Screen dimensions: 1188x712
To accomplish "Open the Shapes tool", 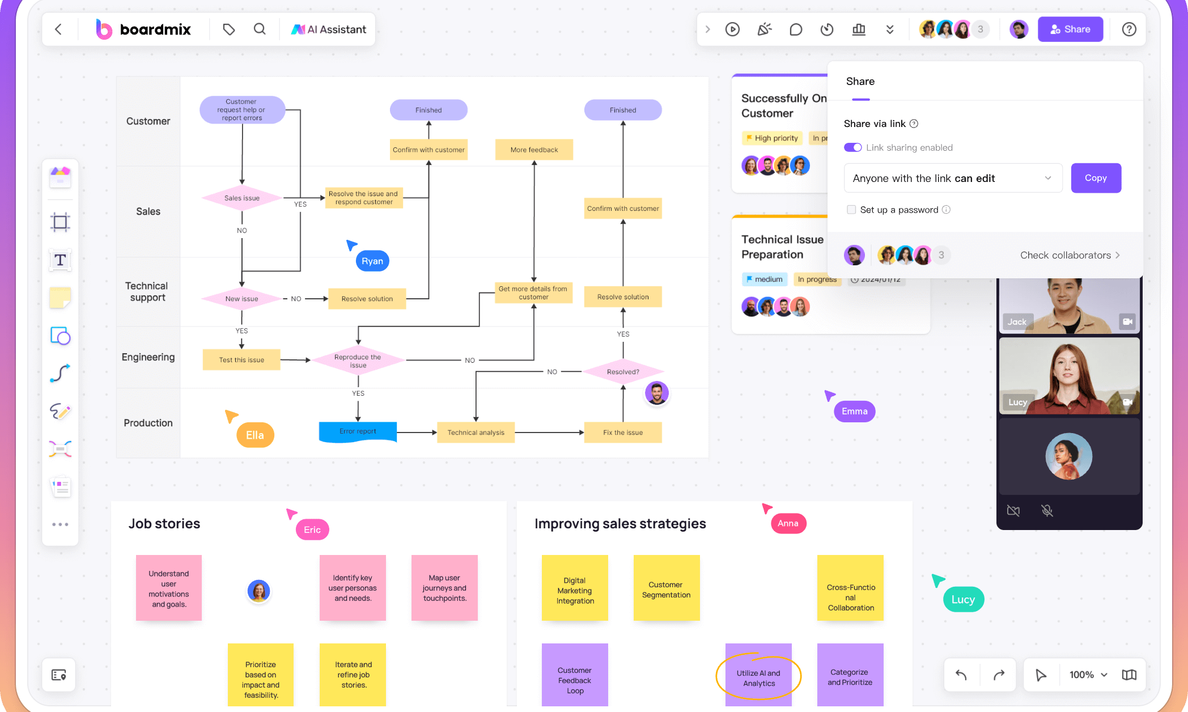I will pyautogui.click(x=60, y=335).
